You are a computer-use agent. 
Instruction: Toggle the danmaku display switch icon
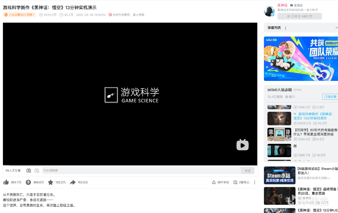[29, 171]
